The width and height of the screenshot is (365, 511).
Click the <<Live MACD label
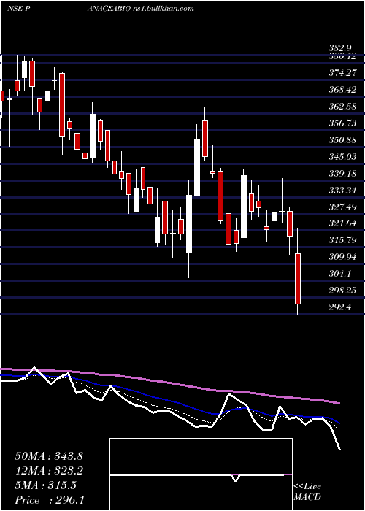tap(307, 492)
